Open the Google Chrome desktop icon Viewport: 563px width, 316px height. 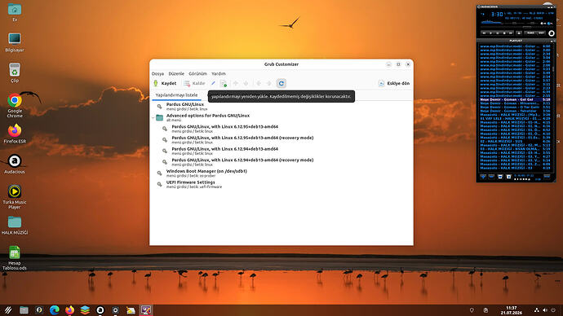click(15, 106)
